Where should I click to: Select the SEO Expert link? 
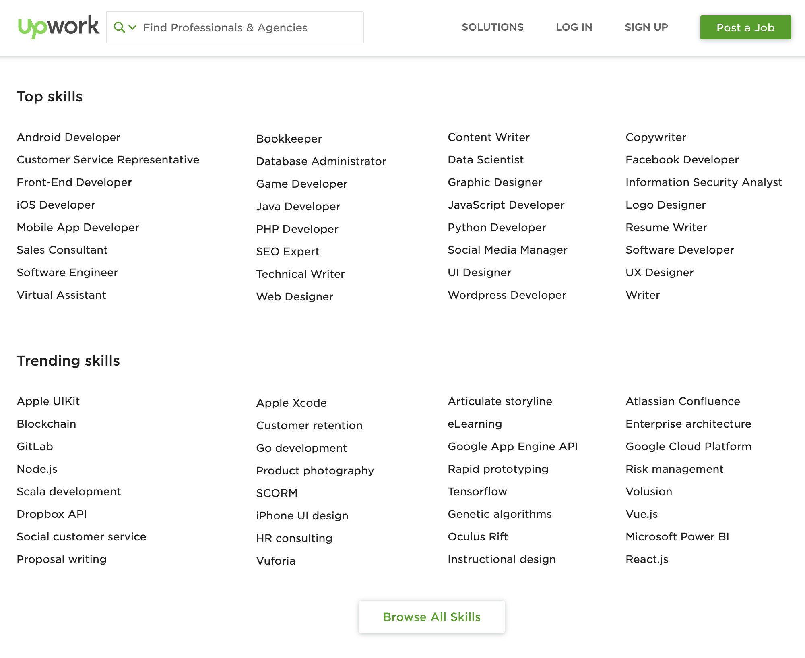click(x=288, y=252)
